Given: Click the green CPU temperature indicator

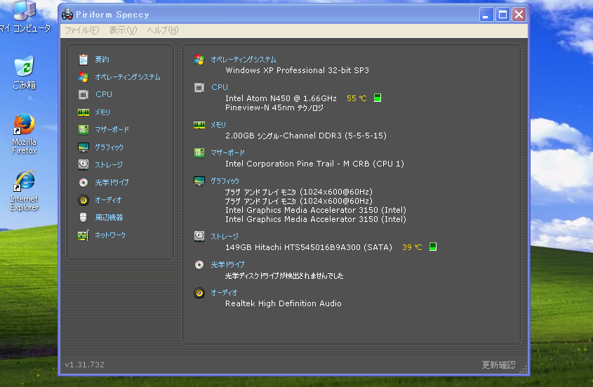Looking at the screenshot, I should point(378,98).
